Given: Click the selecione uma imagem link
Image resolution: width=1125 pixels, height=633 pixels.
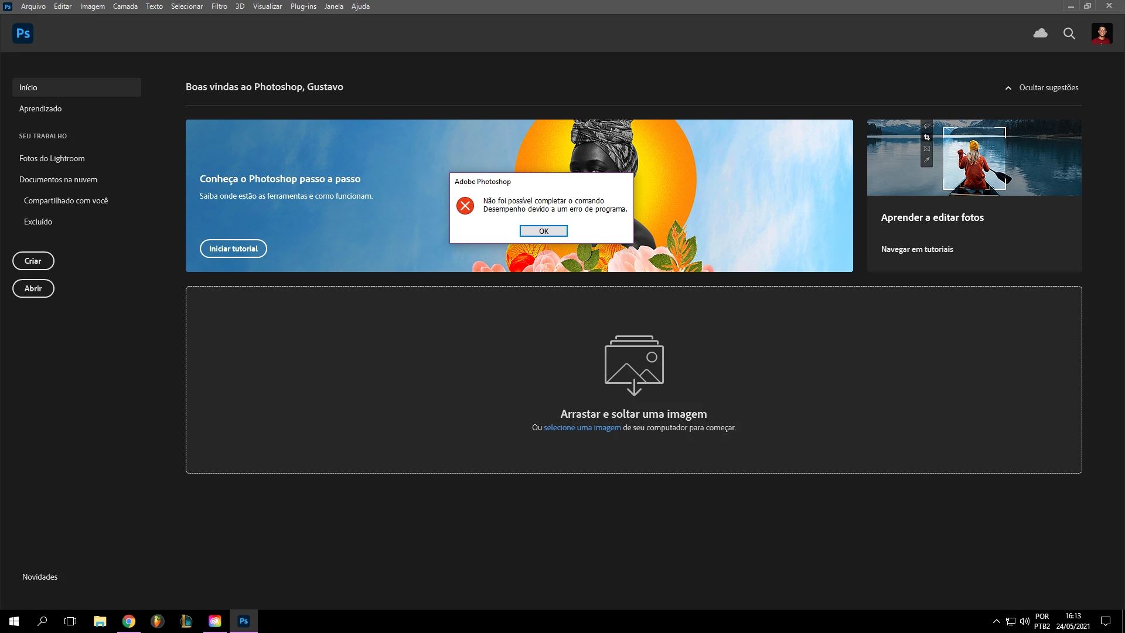Looking at the screenshot, I should click(x=582, y=428).
